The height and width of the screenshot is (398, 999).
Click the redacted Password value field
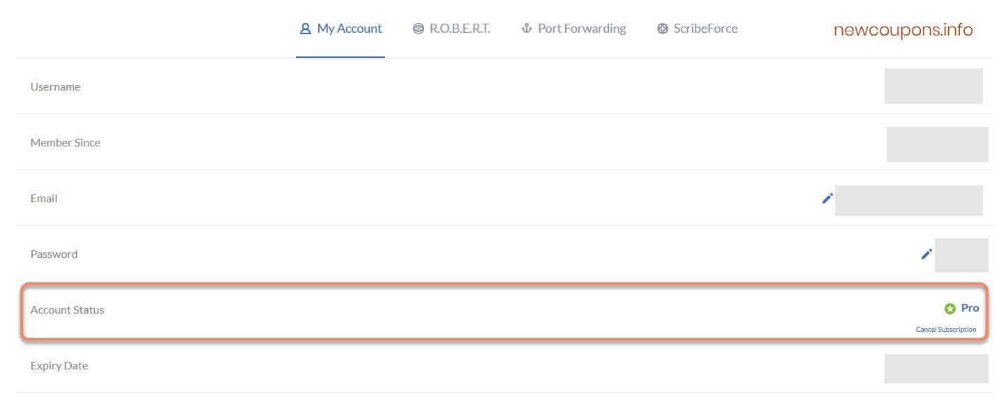click(x=961, y=255)
